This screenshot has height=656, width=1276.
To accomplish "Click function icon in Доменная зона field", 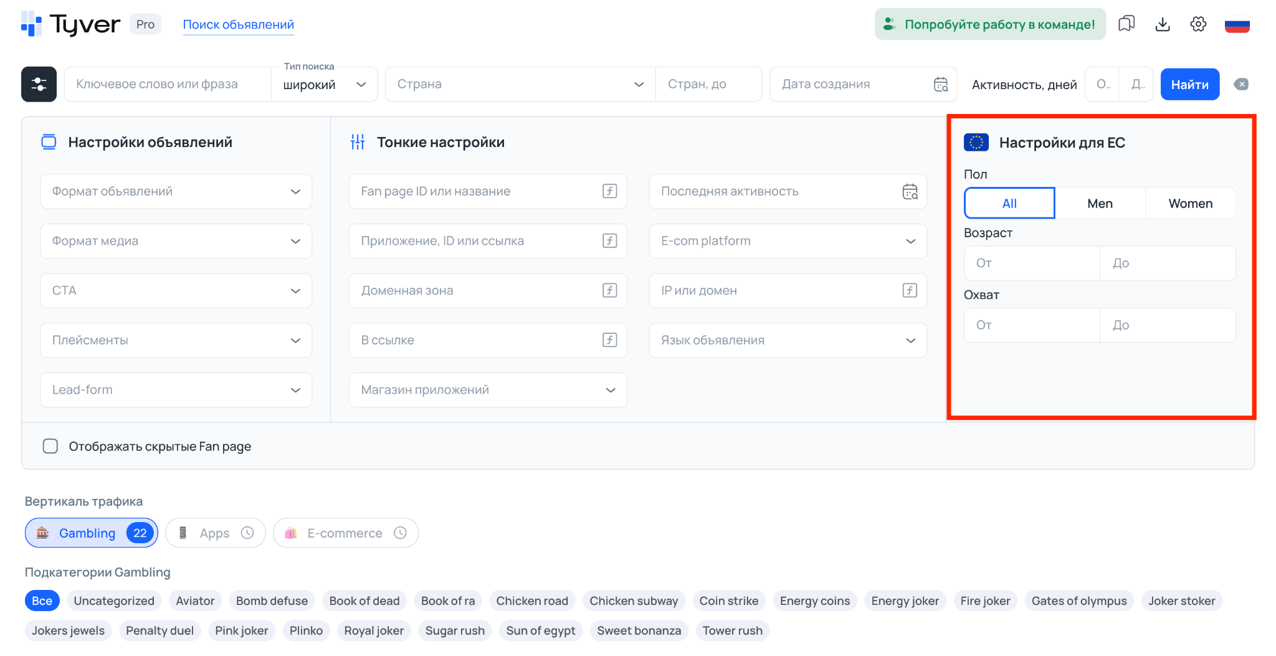I will [x=610, y=290].
